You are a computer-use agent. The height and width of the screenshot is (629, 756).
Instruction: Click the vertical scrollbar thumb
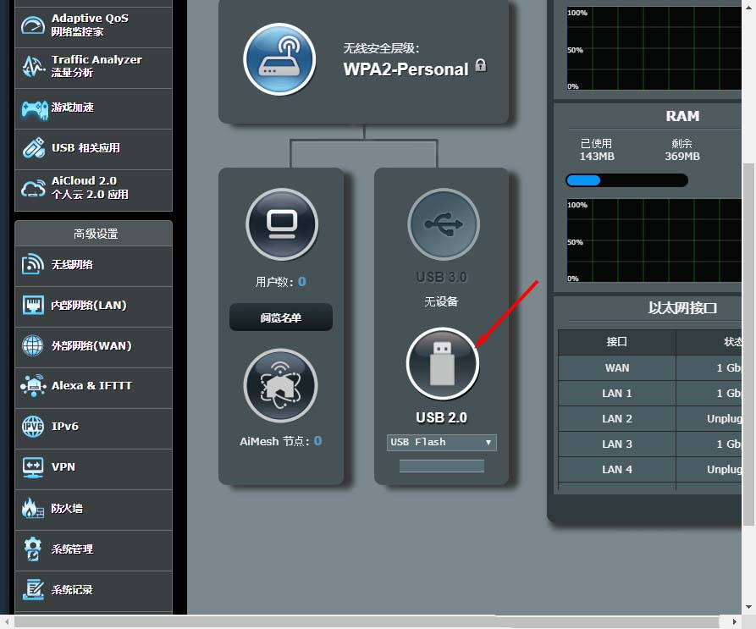(748, 345)
